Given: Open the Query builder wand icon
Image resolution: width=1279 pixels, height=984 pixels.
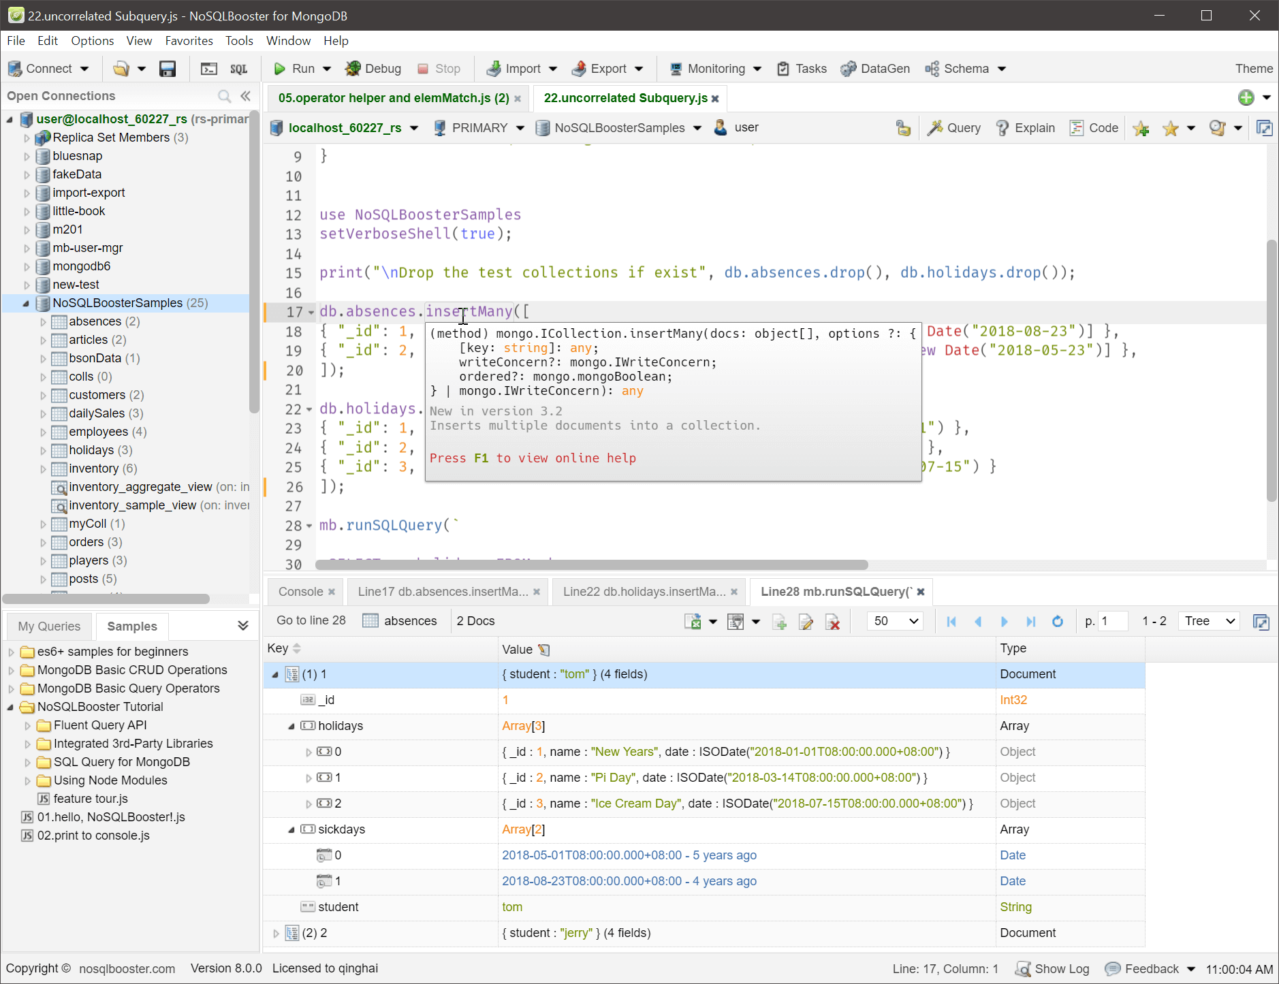Looking at the screenshot, I should 954,128.
